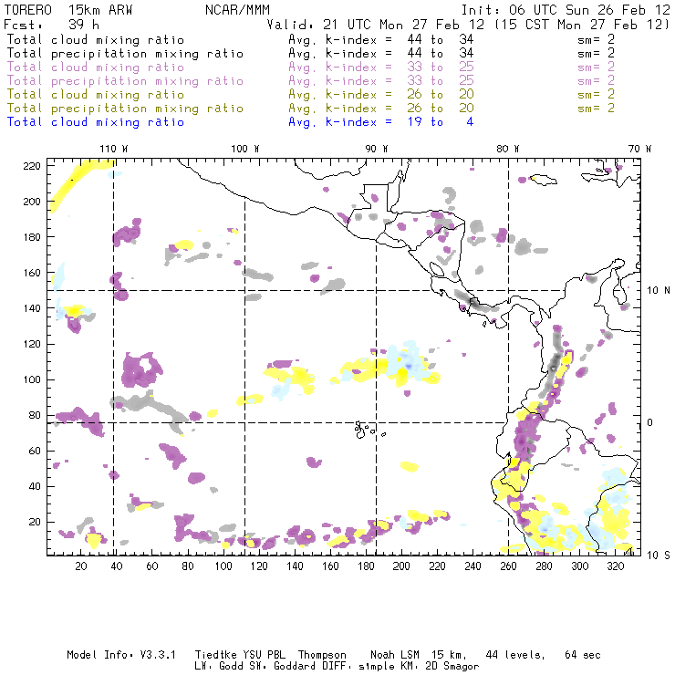Select the "0" equator latitude label
The width and height of the screenshot is (675, 675).
tap(650, 422)
